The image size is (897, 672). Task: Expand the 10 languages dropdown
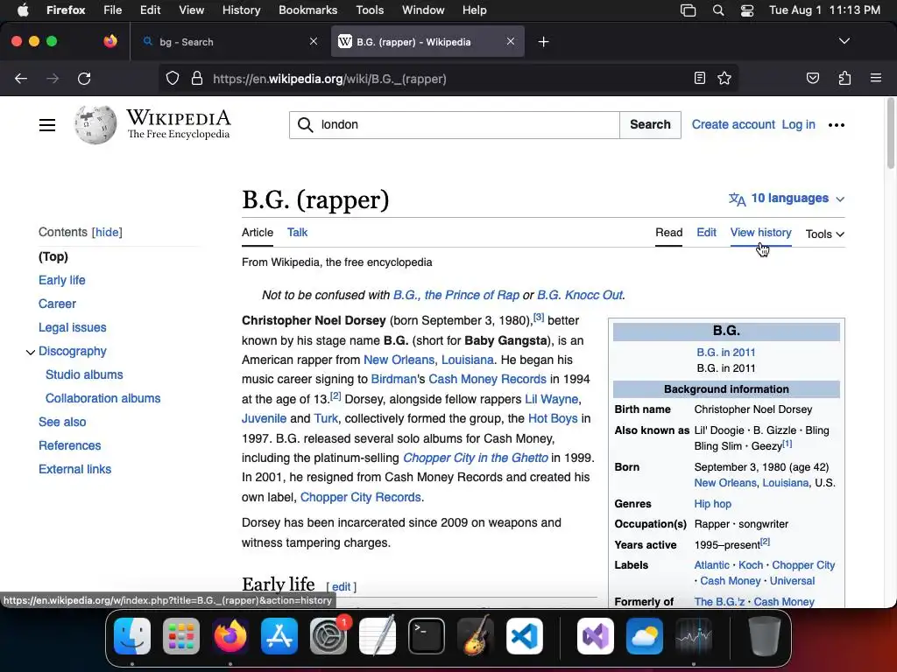point(787,199)
